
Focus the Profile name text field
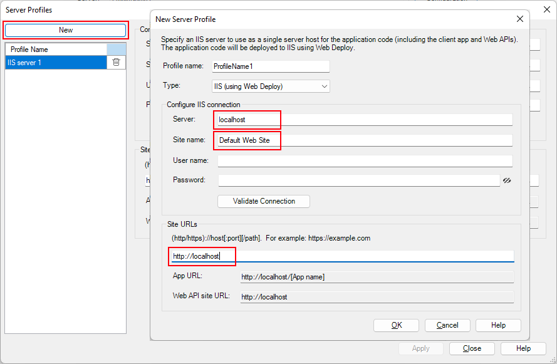pos(271,66)
